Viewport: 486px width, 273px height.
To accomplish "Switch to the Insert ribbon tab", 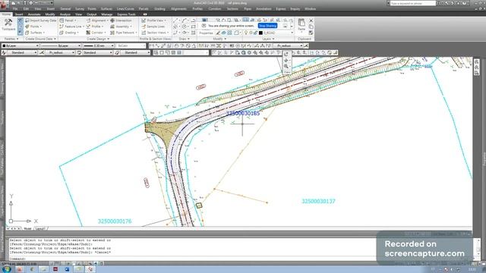I will pos(19,14).
